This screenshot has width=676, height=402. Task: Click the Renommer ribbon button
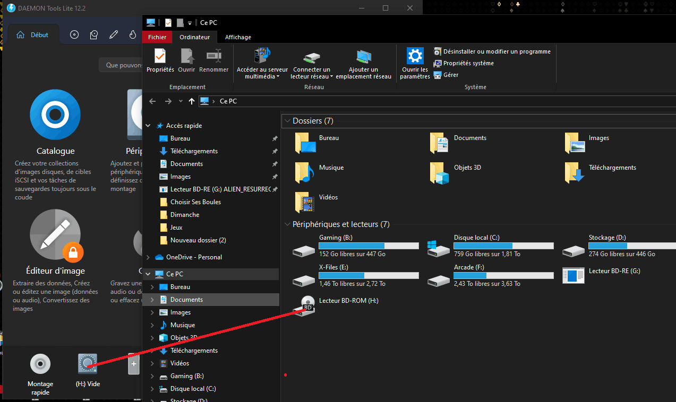tap(214, 60)
